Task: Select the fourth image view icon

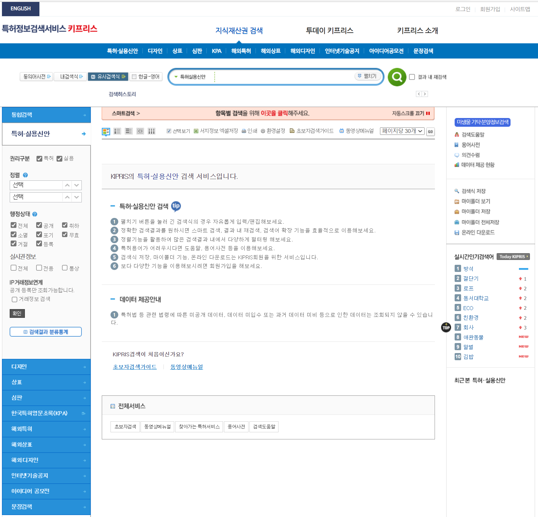Action: coord(140,131)
